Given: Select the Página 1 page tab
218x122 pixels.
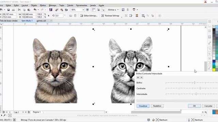Looking at the screenshot, I should [x=37, y=112].
